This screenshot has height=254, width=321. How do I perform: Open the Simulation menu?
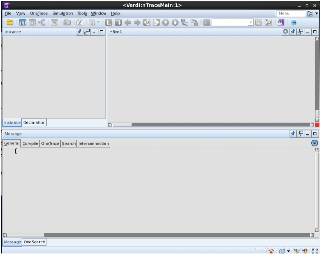(63, 13)
